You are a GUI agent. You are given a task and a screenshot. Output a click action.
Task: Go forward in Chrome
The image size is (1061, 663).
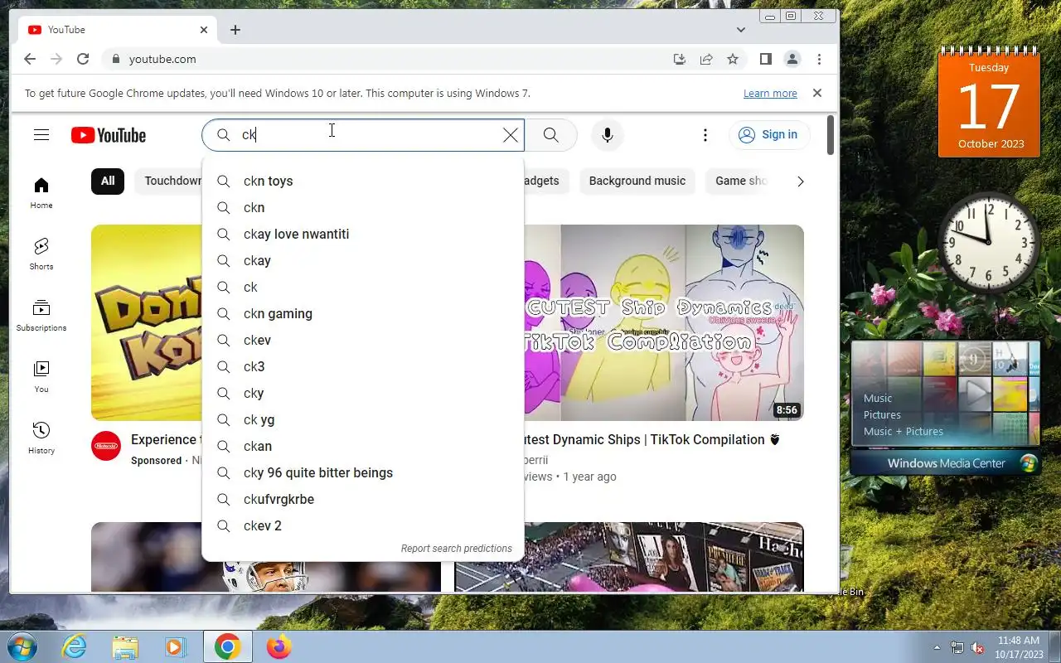[x=56, y=59]
